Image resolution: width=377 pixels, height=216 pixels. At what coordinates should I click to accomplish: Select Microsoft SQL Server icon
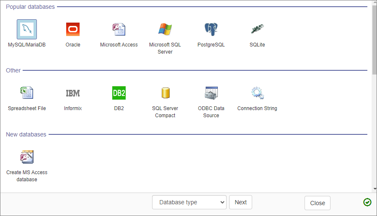point(165,29)
